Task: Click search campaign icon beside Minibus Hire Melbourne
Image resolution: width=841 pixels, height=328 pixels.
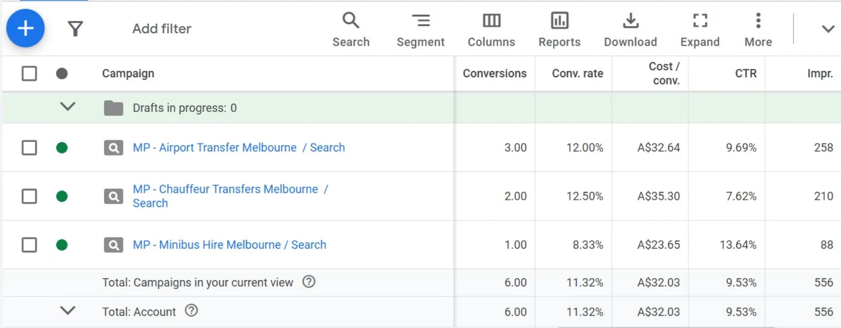Action: (x=114, y=245)
